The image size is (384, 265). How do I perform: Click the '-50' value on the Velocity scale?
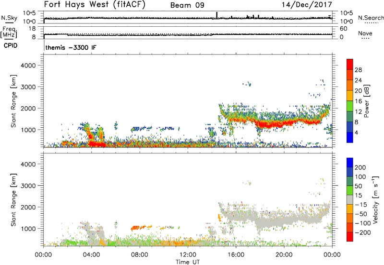[361, 214]
